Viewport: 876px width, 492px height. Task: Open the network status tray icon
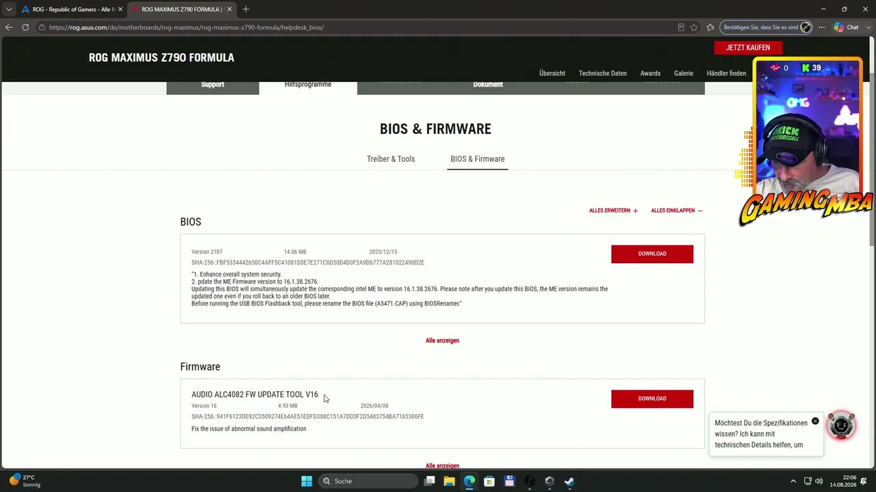[x=808, y=481]
